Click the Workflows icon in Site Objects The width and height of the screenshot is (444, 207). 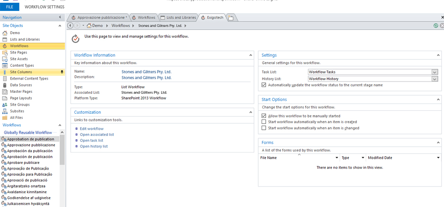(x=5, y=46)
